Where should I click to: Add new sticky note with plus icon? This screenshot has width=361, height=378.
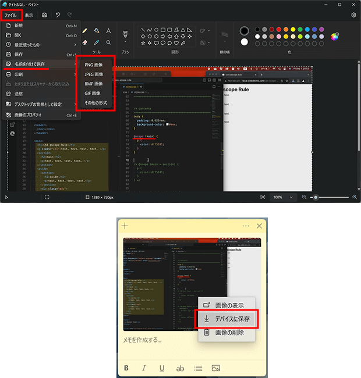point(125,226)
